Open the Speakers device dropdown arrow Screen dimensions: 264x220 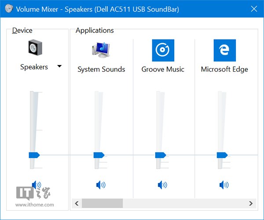coord(59,66)
